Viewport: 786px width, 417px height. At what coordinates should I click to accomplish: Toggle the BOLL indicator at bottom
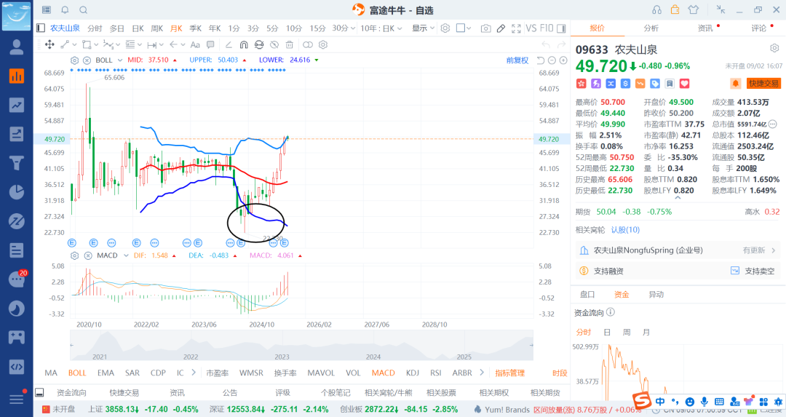77,373
